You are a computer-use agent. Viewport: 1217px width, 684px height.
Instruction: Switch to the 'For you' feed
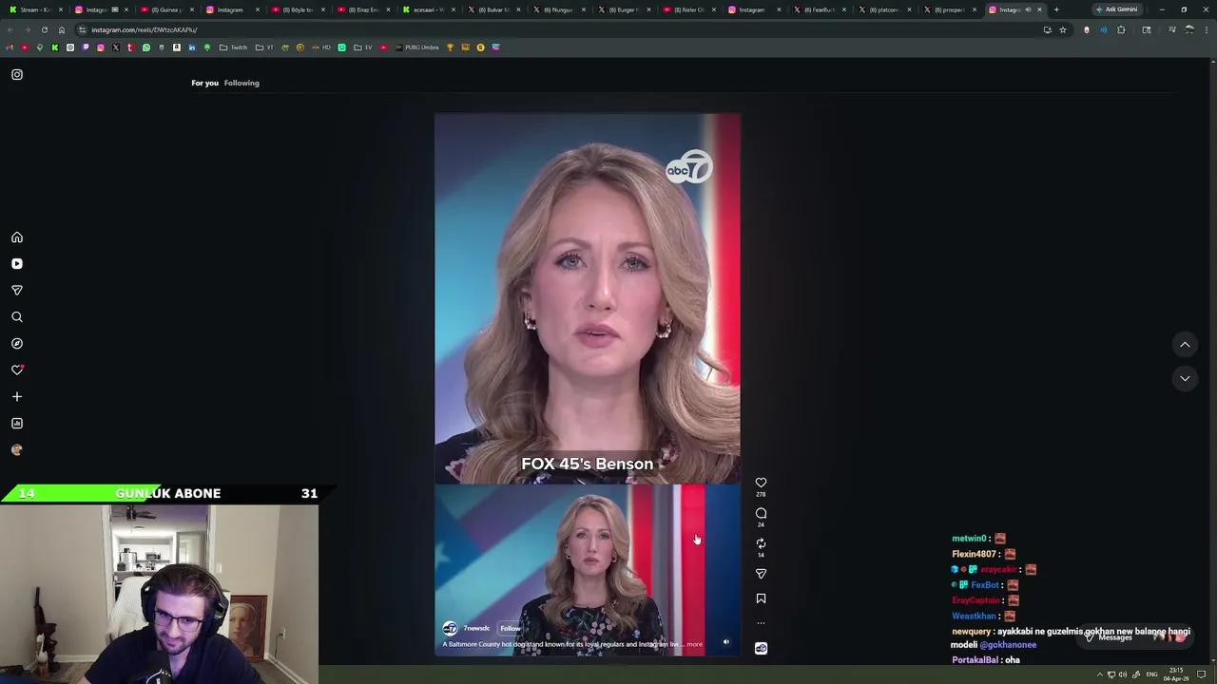(x=204, y=83)
